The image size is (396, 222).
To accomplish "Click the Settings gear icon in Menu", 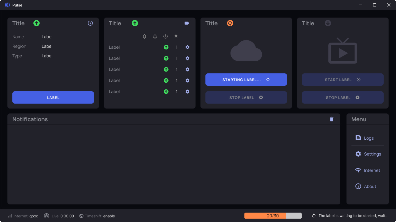I will [358, 154].
